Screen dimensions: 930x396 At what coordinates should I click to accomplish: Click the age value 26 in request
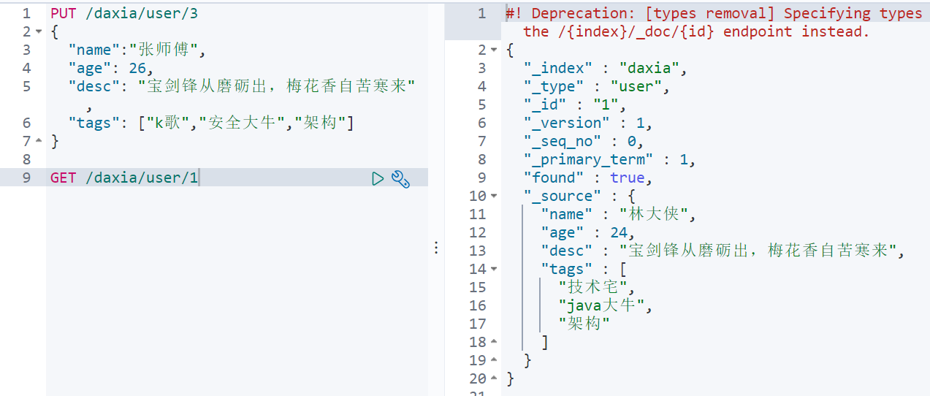click(x=137, y=69)
